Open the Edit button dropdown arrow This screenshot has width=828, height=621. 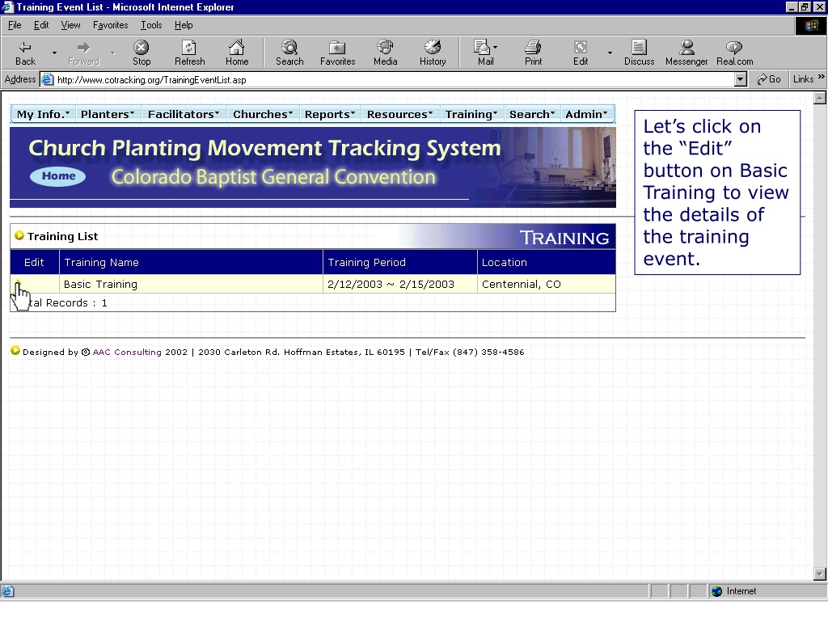[x=610, y=53]
